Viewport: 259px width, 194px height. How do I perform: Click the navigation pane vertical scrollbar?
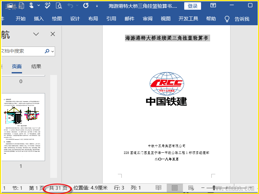pos(53,126)
